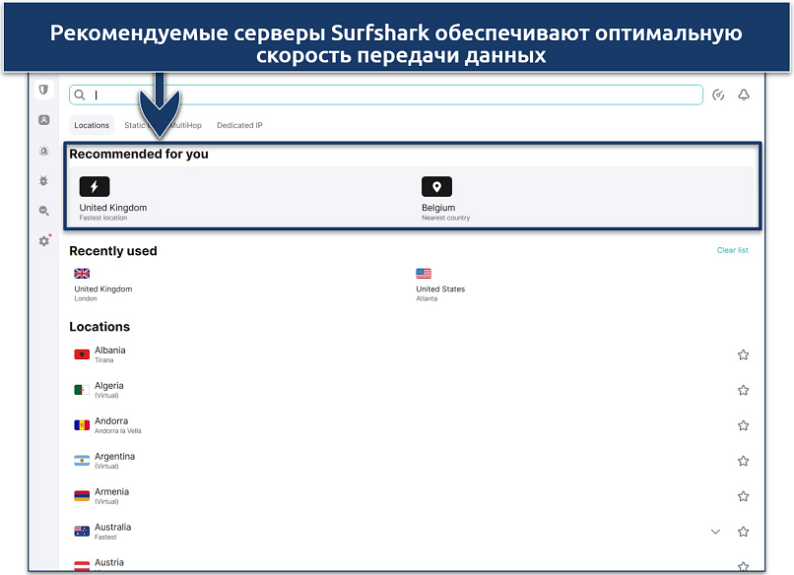The height and width of the screenshot is (575, 794).
Task: Open notifications with the bell icon
Action: coord(744,95)
